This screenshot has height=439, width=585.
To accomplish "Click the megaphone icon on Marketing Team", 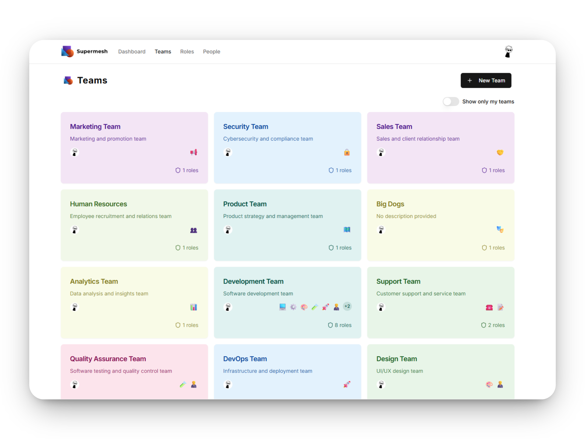I will tap(194, 152).
